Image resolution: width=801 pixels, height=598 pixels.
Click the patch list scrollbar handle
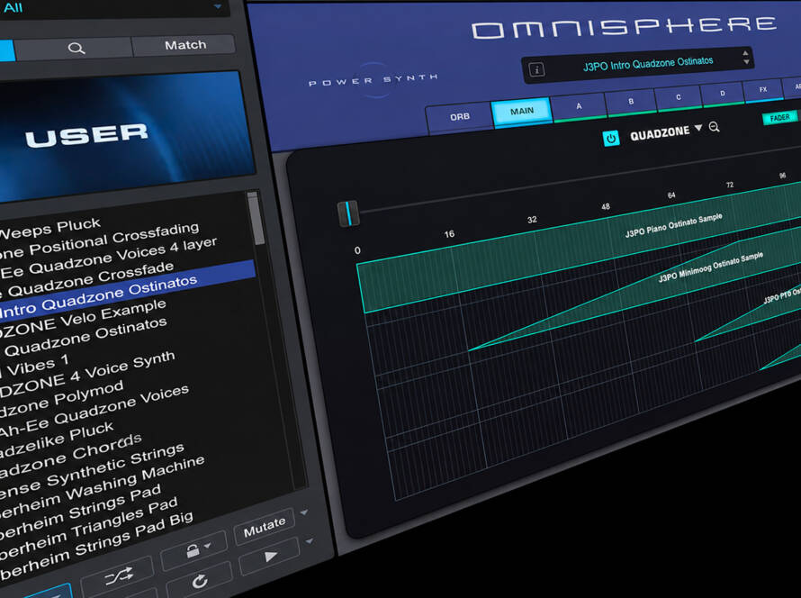[255, 218]
